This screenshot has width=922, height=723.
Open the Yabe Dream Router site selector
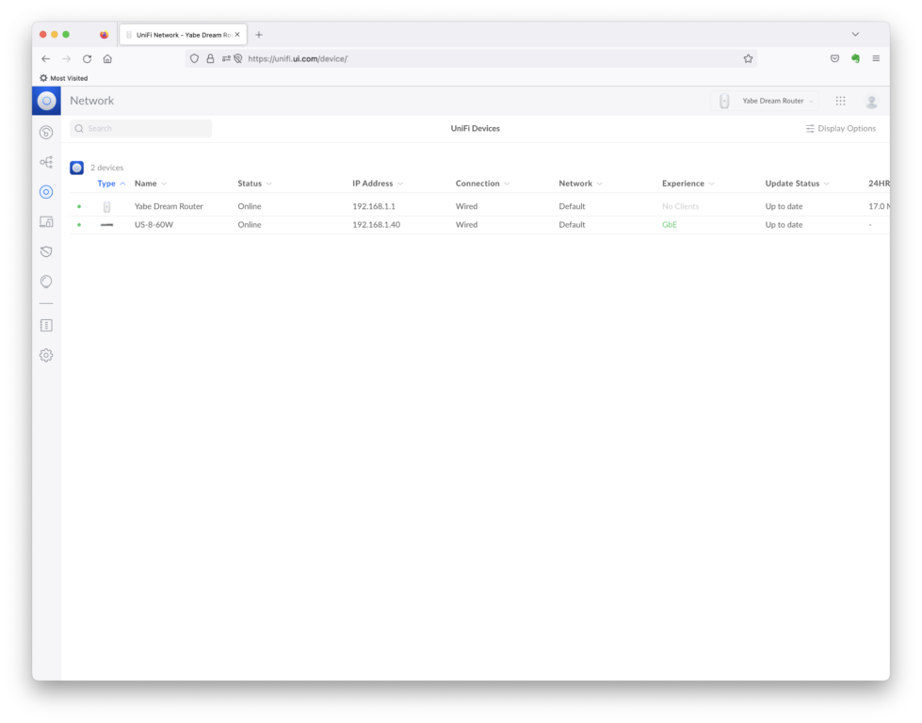pyautogui.click(x=765, y=101)
